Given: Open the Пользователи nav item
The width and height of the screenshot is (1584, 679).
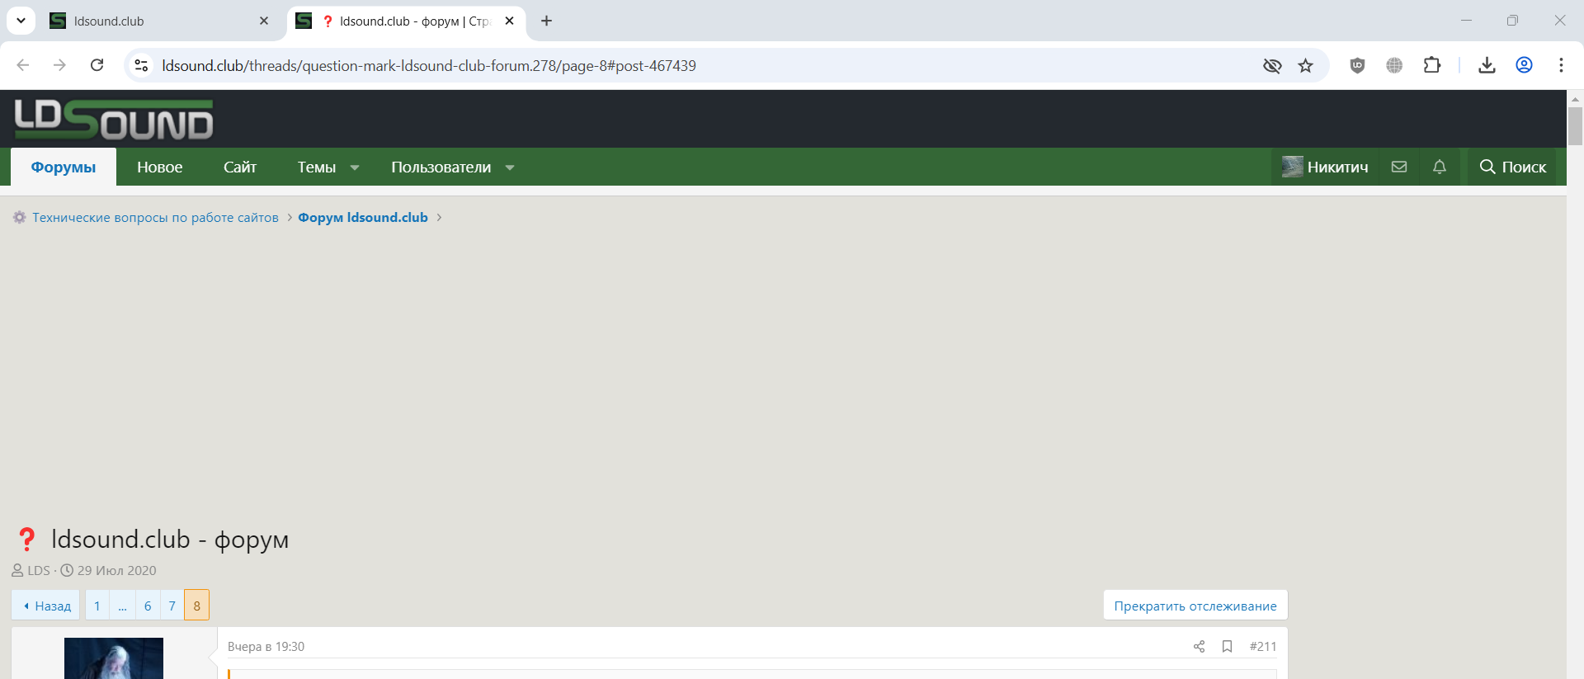Looking at the screenshot, I should (x=441, y=167).
